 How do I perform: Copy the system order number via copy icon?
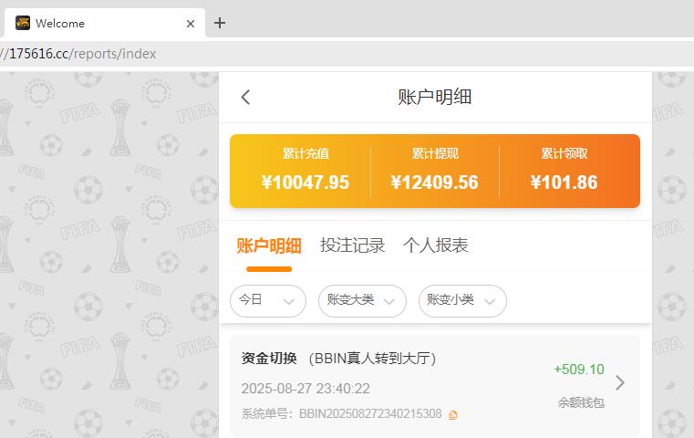coord(453,415)
